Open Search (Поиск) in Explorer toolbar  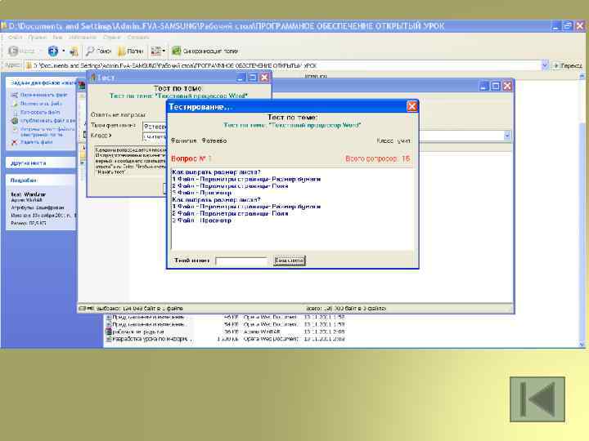click(x=99, y=51)
